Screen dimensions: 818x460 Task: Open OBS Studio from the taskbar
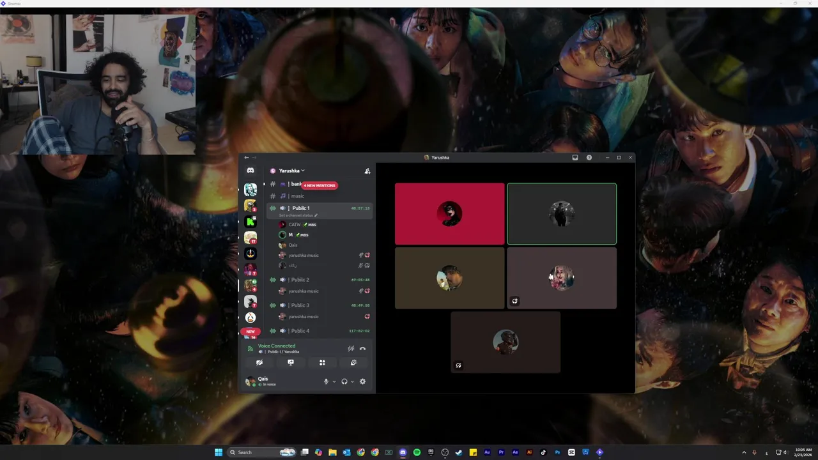(445, 452)
